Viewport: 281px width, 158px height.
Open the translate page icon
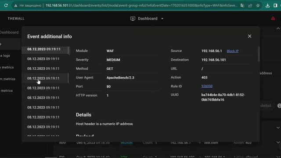(x=242, y=6)
